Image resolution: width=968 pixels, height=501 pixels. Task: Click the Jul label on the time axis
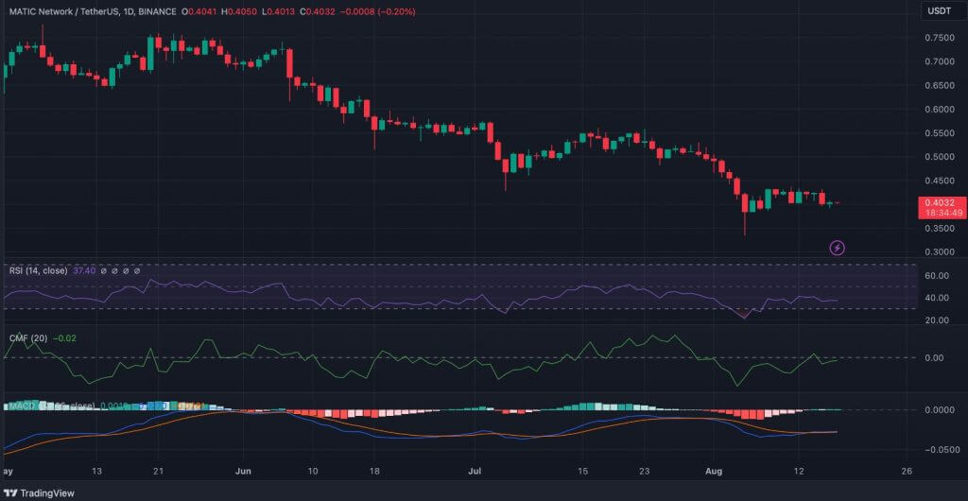pos(475,472)
